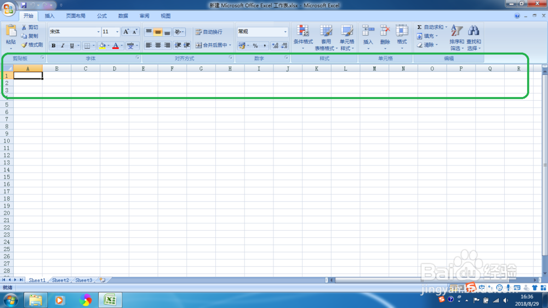Center text horizontally in cell
This screenshot has width=548, height=308.
158,45
